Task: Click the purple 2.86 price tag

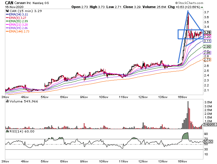Action: (x=207, y=53)
